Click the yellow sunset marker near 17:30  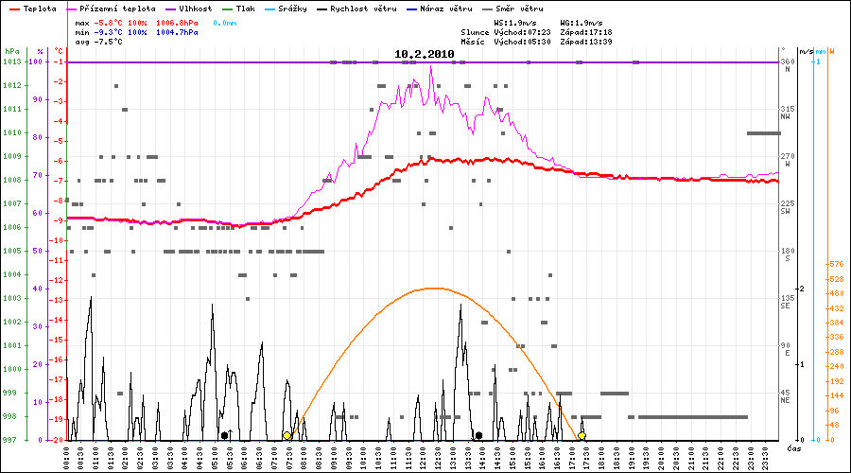[582, 435]
